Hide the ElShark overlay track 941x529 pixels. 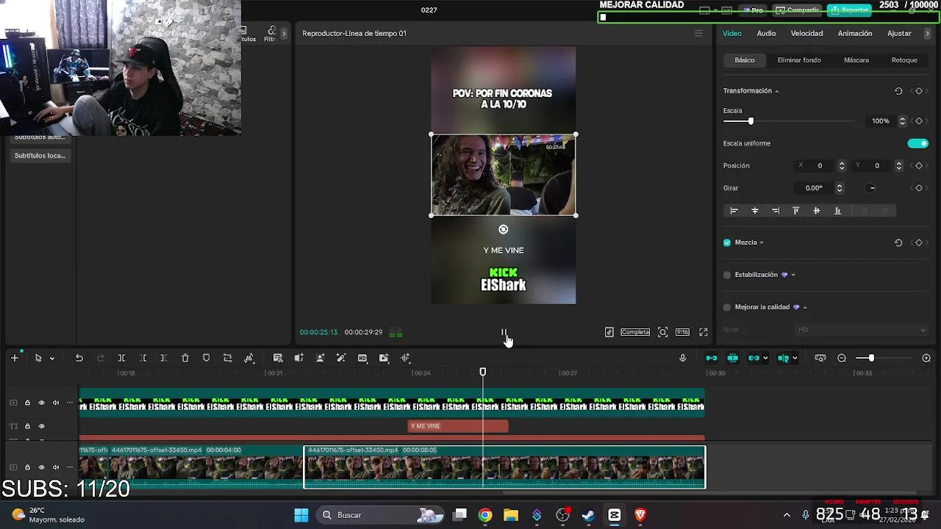click(x=41, y=403)
